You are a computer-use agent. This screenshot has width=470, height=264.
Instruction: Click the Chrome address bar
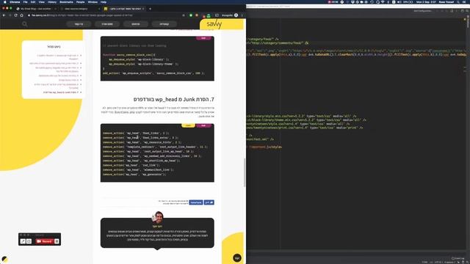click(102, 15)
